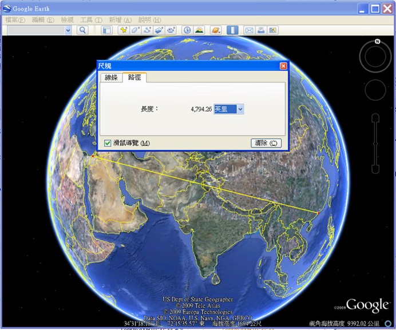Viewport: 396px width, 330px height.
Task: Open the search box dropdown
Action: pos(68,30)
